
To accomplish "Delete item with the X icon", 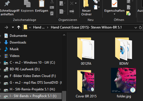I will pos(72,3).
